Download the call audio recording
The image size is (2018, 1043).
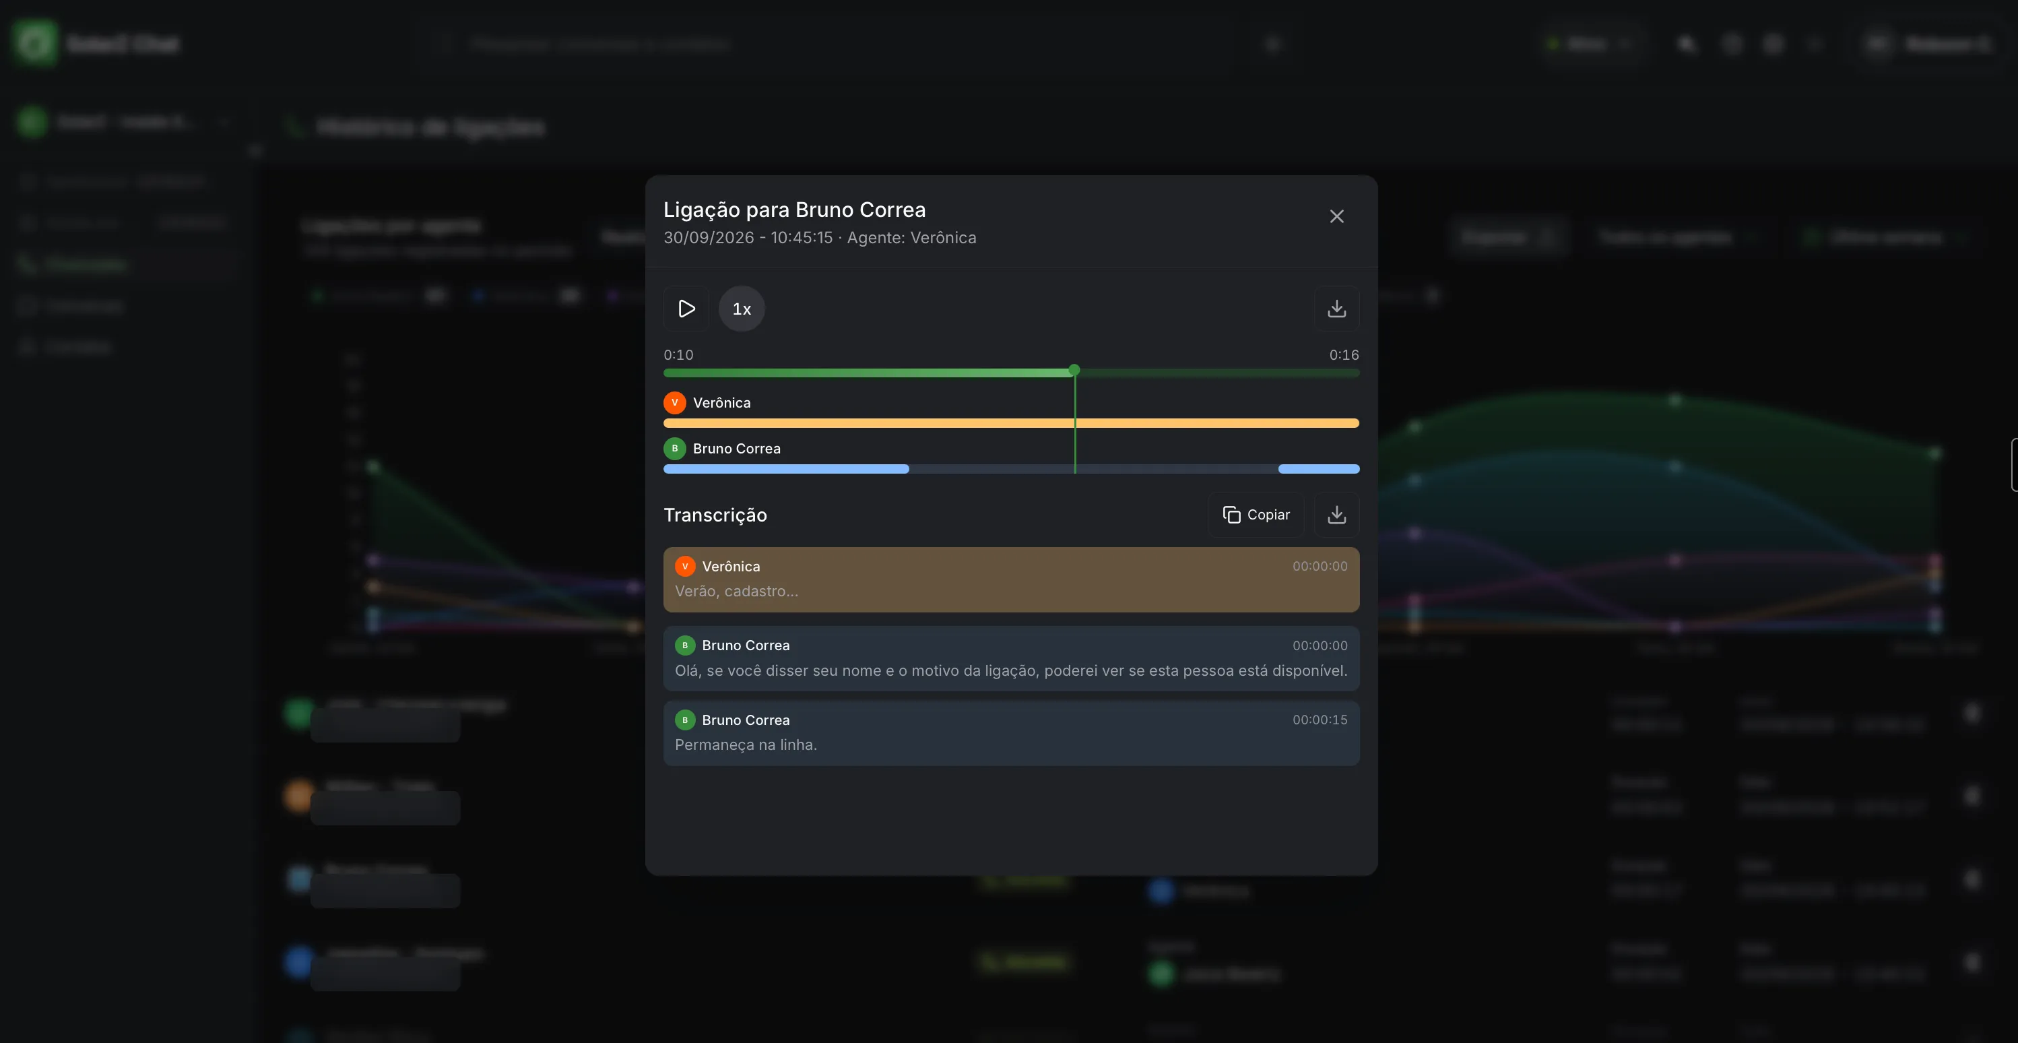1336,309
